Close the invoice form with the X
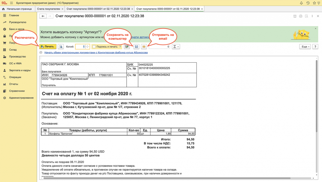 click(x=318, y=16)
